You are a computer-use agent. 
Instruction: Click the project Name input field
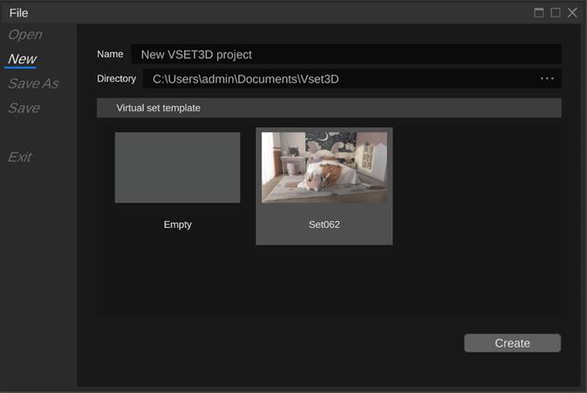pyautogui.click(x=346, y=54)
